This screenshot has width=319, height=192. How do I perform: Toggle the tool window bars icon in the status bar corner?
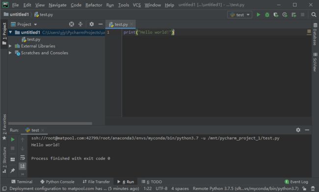point(4,189)
